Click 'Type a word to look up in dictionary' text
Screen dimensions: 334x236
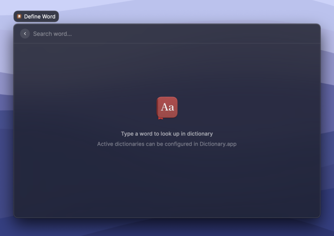pyautogui.click(x=167, y=134)
